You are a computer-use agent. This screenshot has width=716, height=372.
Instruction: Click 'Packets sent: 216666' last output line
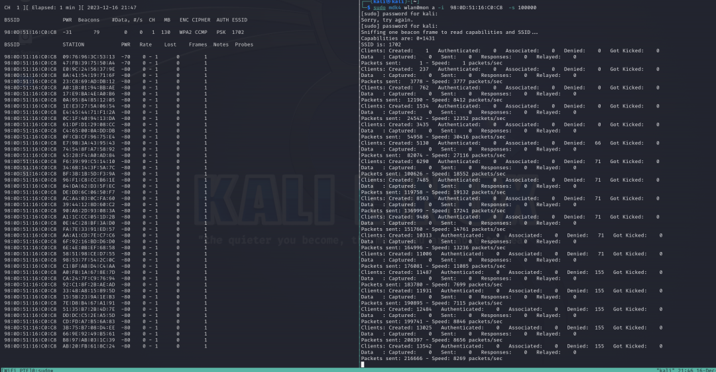tap(432, 359)
